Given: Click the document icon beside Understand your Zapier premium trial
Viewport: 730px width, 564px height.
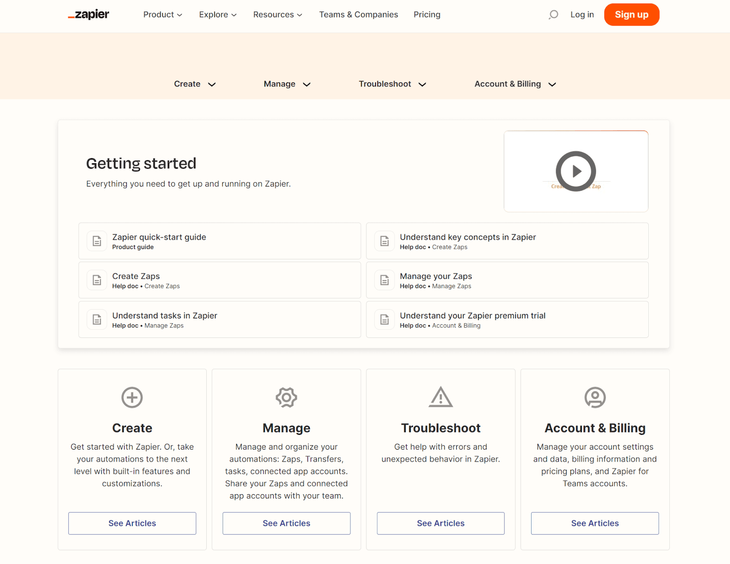Looking at the screenshot, I should pyautogui.click(x=385, y=319).
